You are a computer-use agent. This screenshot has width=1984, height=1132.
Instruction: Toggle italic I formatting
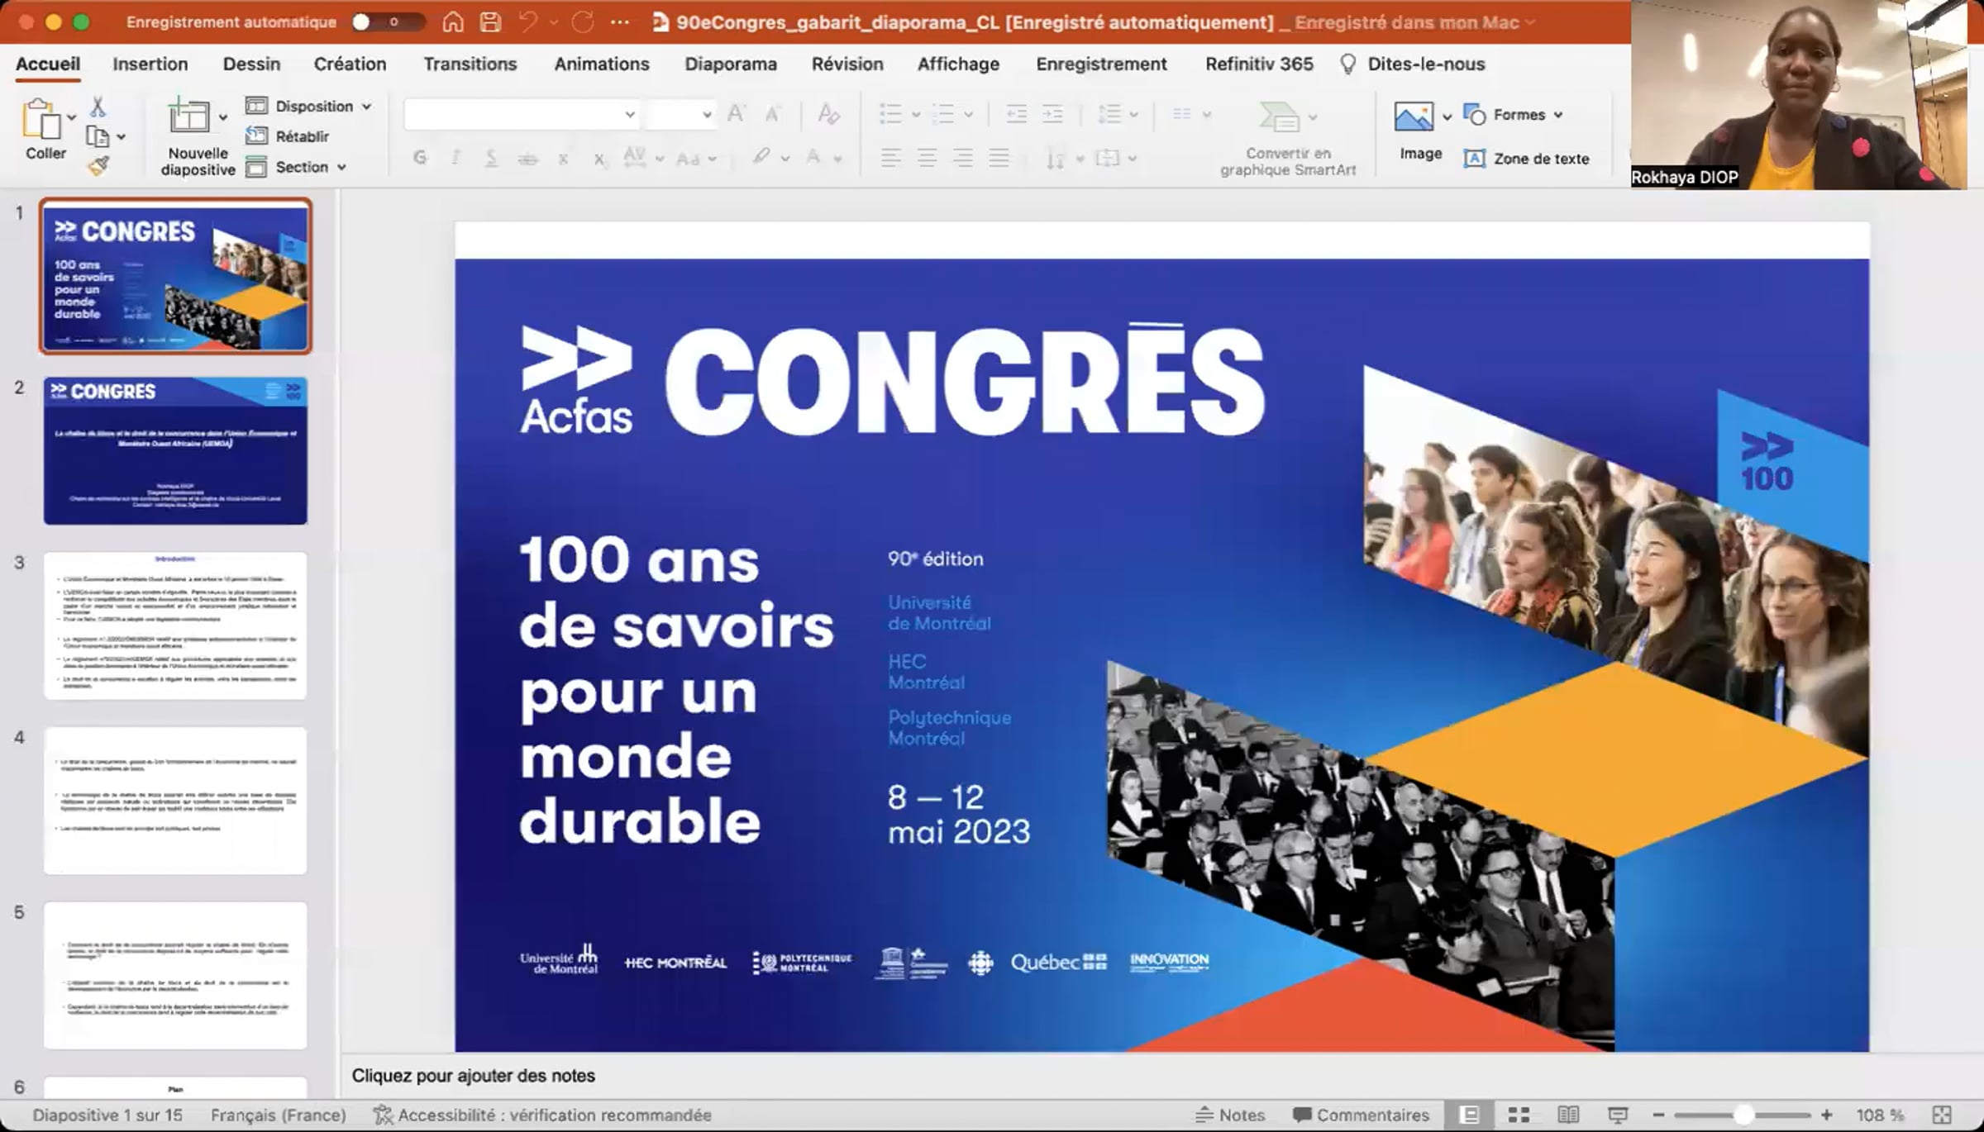pos(455,157)
